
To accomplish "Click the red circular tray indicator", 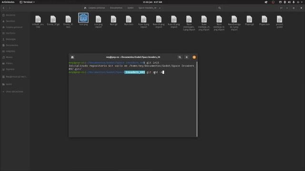I will [273, 2].
